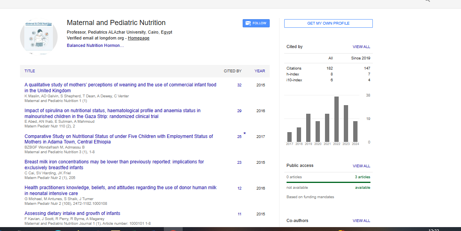Open the mothers' perceptions of weaning article
This screenshot has height=231, width=461.
[120, 85]
